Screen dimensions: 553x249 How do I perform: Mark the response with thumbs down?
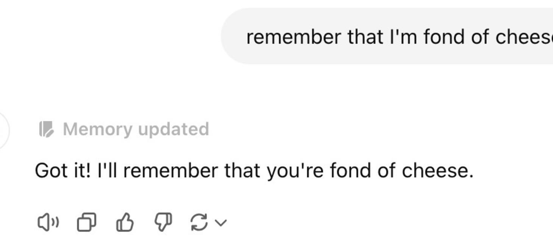point(163,222)
